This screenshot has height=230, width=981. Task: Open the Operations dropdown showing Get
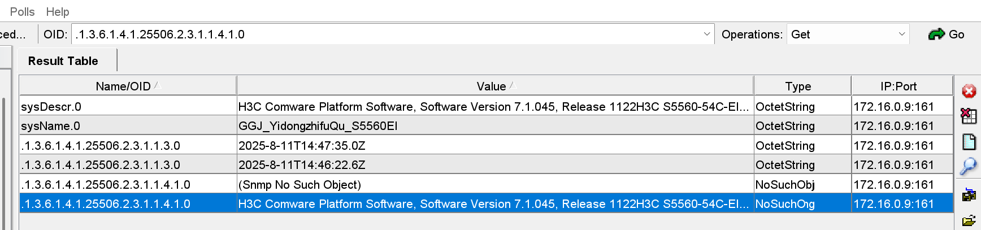tap(848, 34)
